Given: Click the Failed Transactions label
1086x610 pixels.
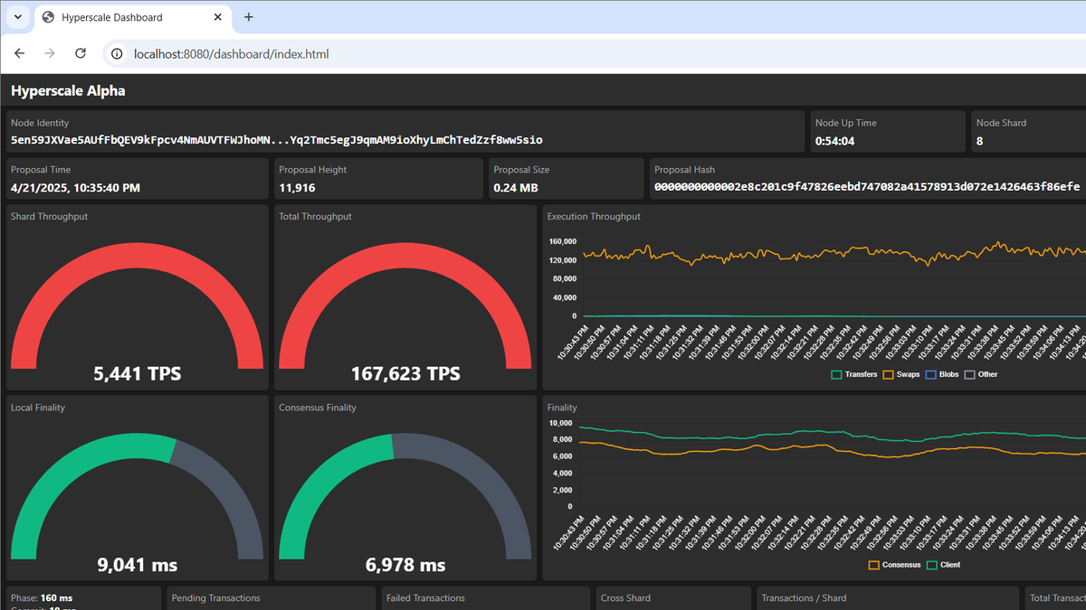Looking at the screenshot, I should point(425,598).
